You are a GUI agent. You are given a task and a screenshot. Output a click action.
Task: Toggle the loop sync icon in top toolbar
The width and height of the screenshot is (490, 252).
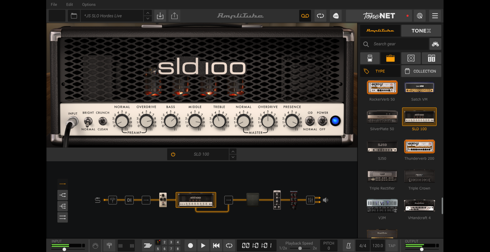320,16
